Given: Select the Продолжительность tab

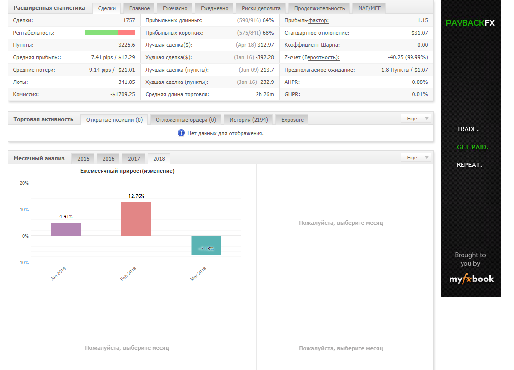Looking at the screenshot, I should point(319,8).
